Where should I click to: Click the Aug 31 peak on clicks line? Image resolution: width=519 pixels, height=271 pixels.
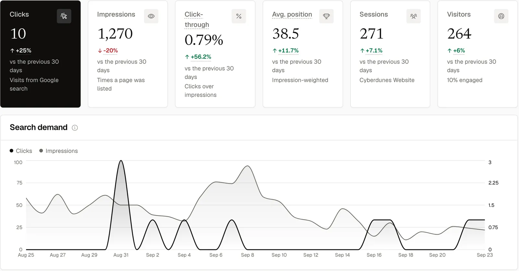(x=121, y=161)
